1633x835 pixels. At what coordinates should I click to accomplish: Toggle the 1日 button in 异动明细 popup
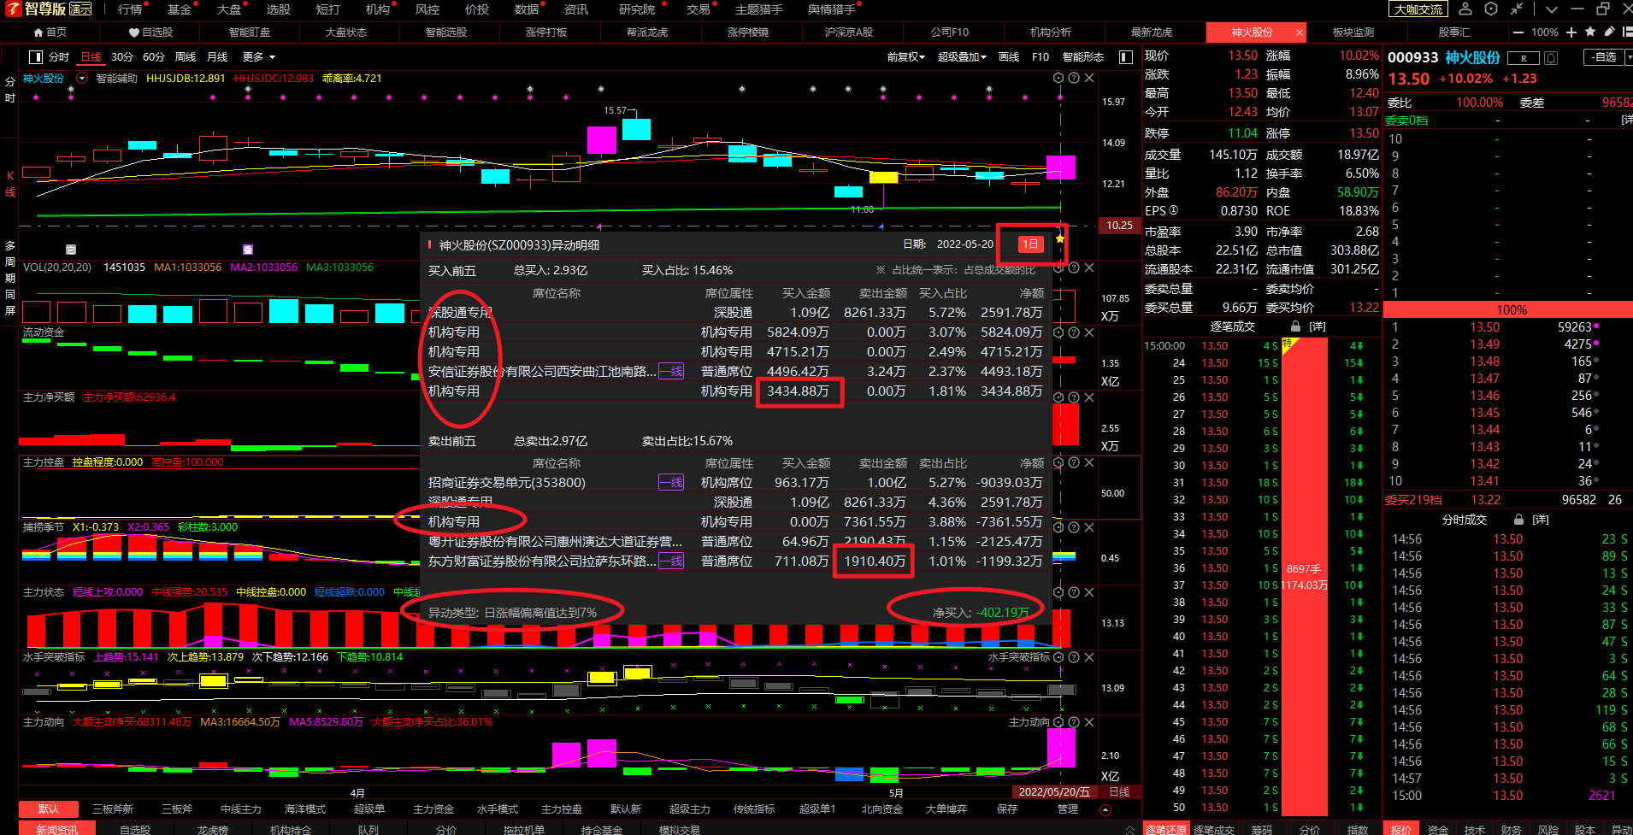1030,244
